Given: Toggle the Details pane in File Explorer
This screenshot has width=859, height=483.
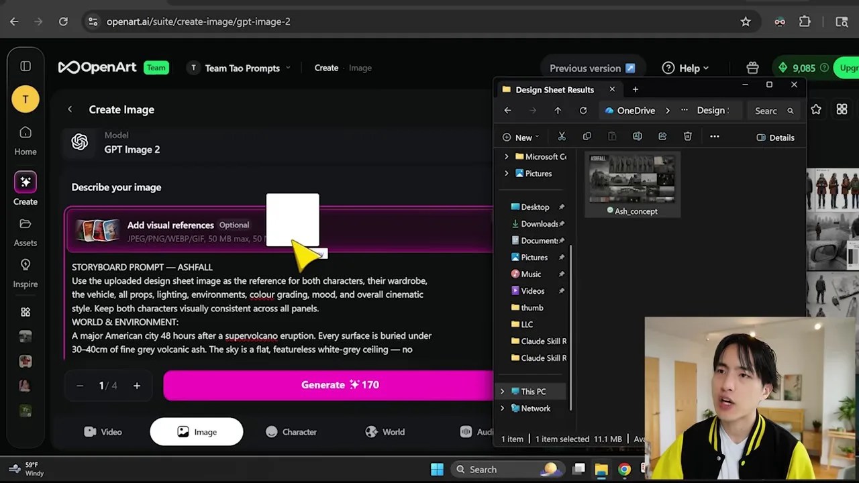Looking at the screenshot, I should (775, 138).
